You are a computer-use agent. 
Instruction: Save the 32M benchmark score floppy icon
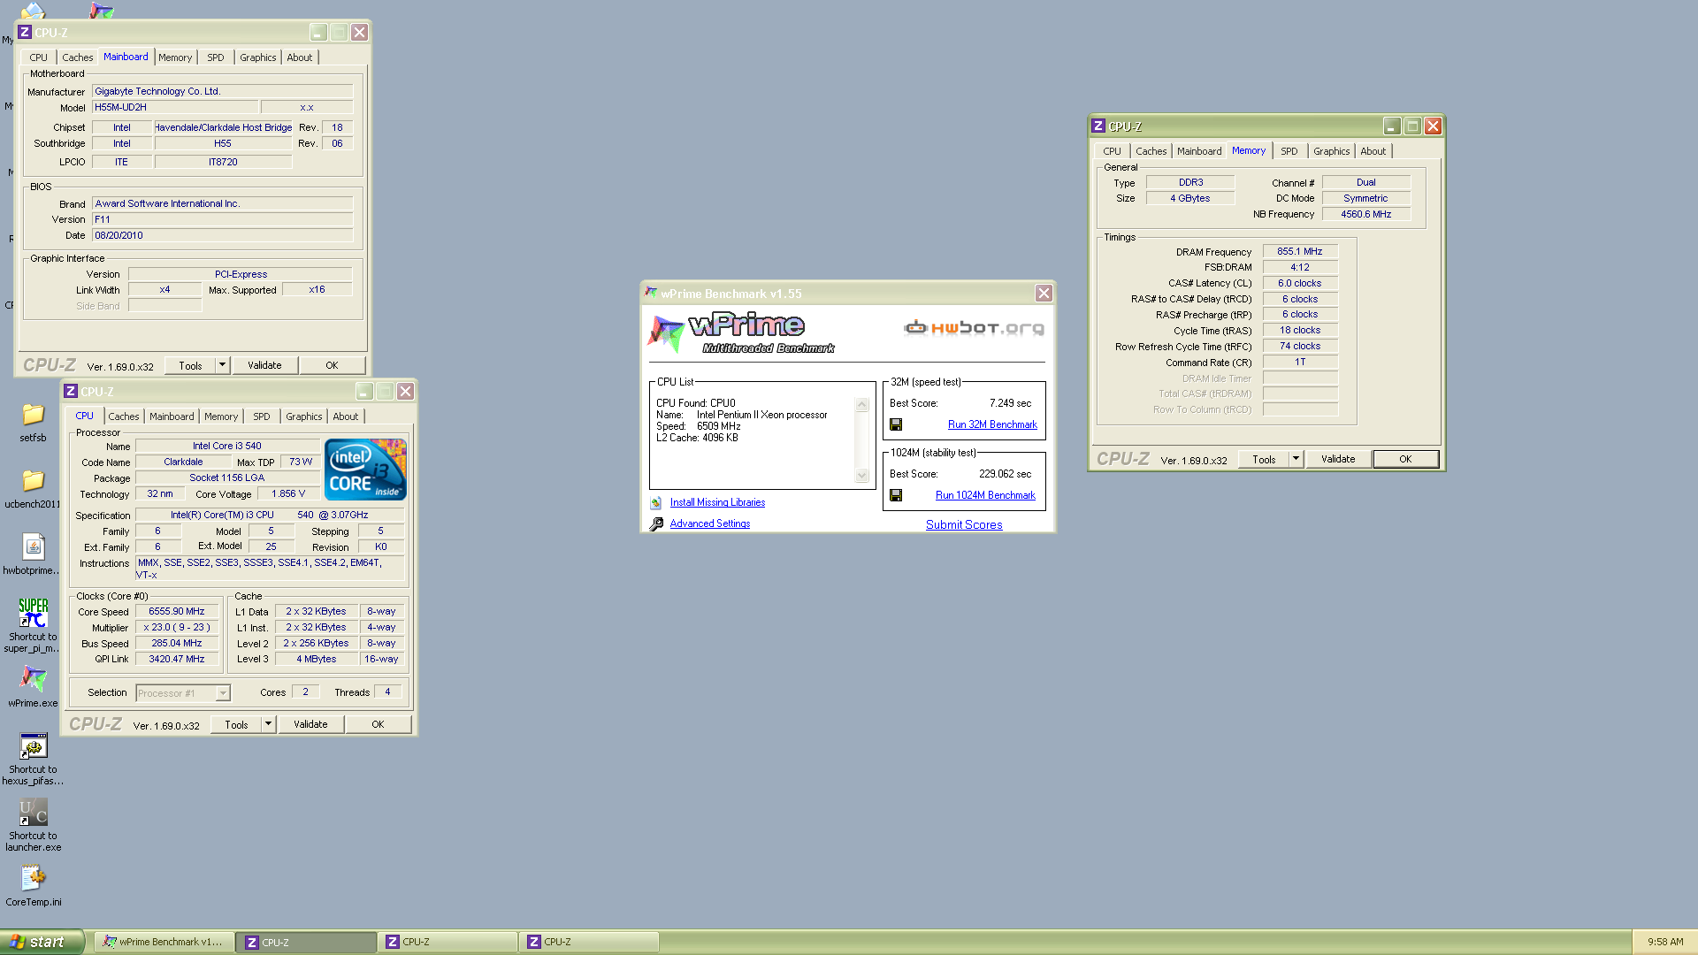(896, 424)
